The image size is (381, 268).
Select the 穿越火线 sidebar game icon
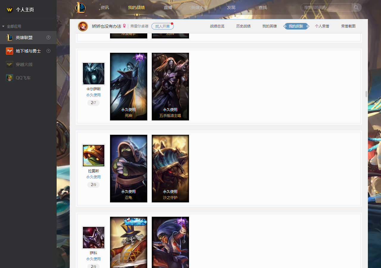[10, 64]
